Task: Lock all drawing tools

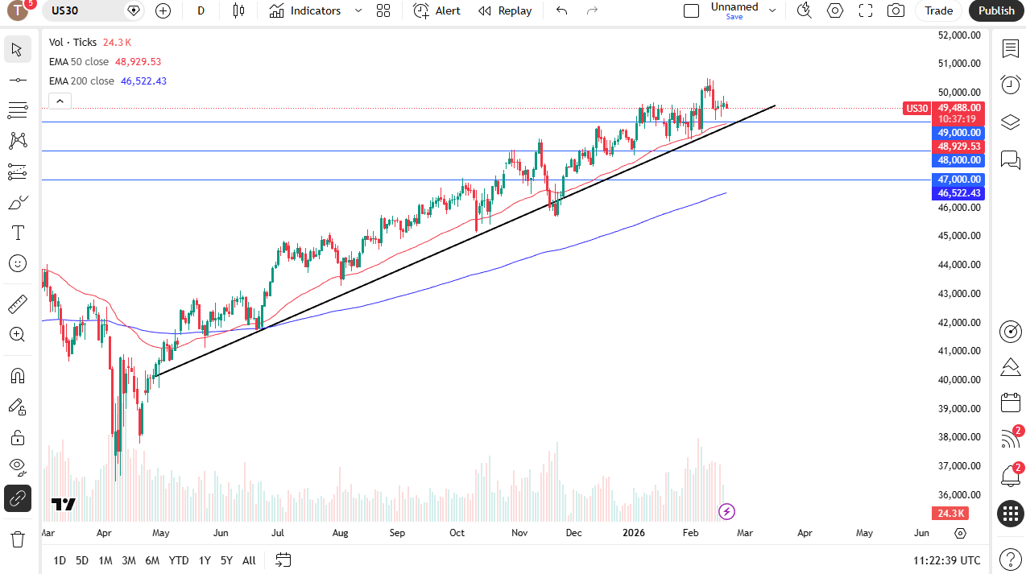Action: pyautogui.click(x=18, y=437)
